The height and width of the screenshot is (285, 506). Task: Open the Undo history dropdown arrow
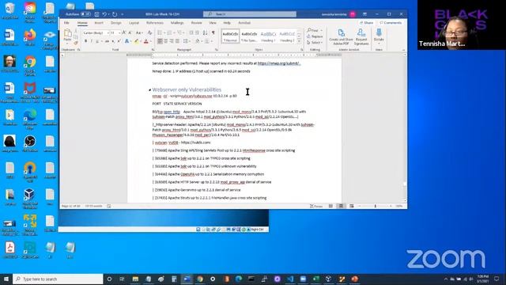[109, 14]
